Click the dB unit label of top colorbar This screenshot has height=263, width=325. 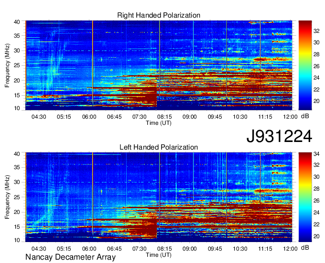tap(305, 116)
